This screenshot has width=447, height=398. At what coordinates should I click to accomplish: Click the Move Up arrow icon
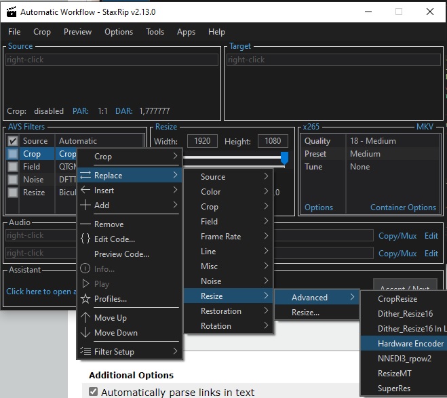tap(85, 318)
